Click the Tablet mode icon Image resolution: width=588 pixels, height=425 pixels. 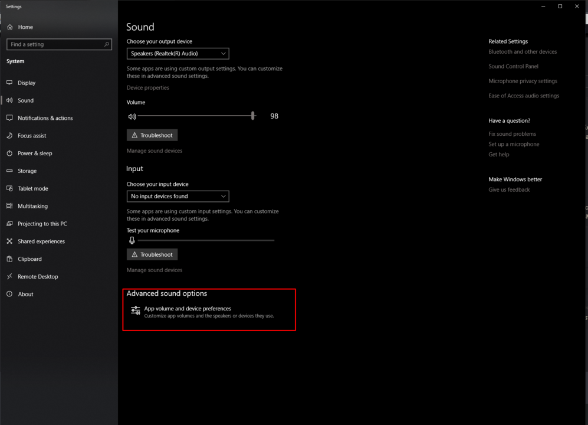pyautogui.click(x=10, y=188)
